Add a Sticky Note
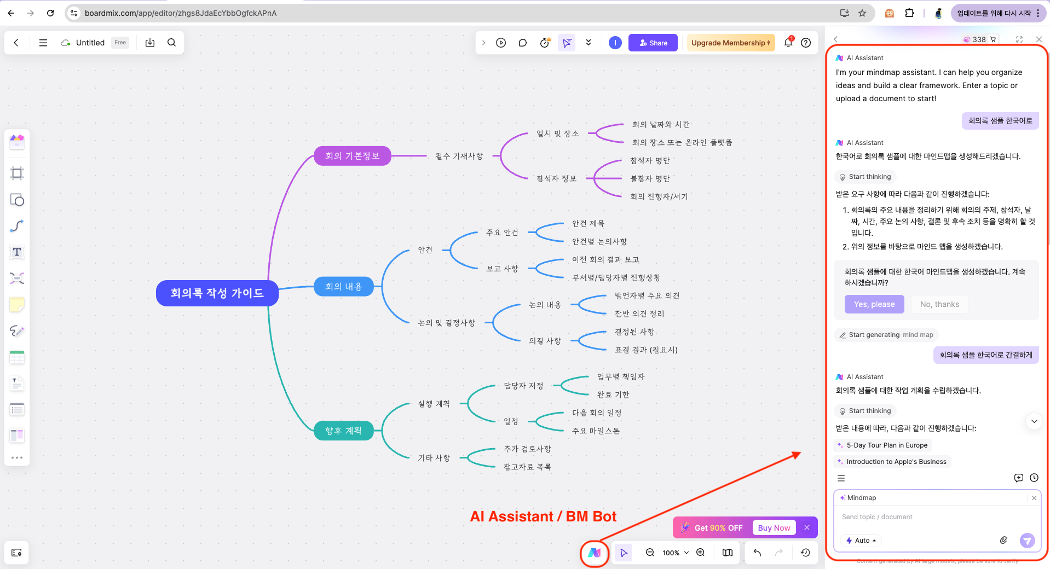Viewport: 1050px width, 569px height. (x=17, y=305)
